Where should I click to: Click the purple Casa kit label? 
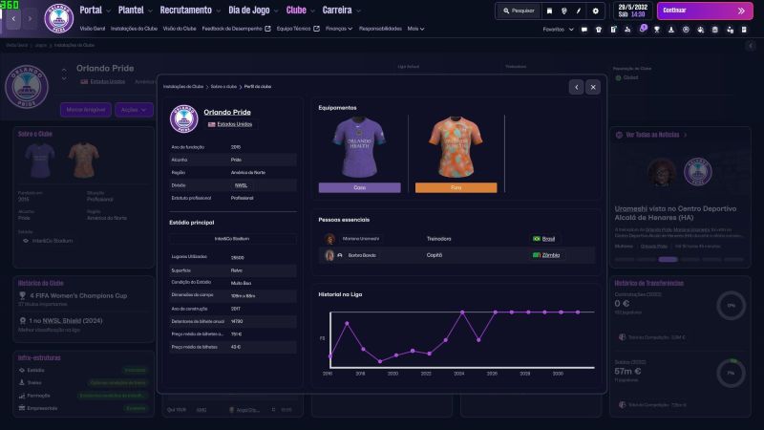(360, 187)
